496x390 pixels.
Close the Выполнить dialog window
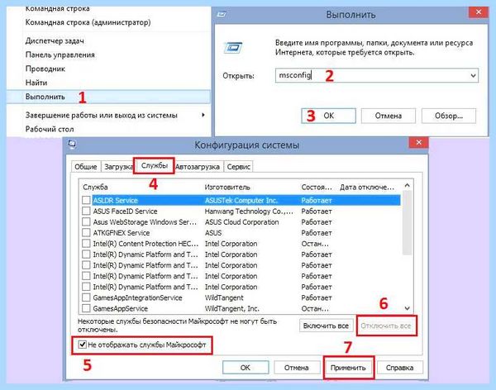pos(479,12)
